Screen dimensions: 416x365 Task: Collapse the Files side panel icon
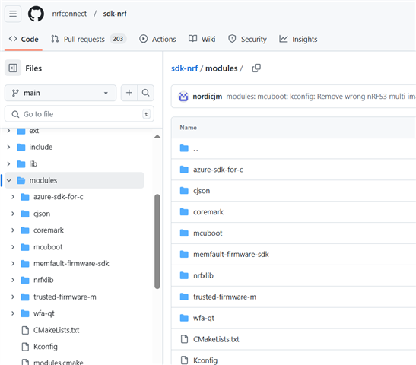(13, 68)
